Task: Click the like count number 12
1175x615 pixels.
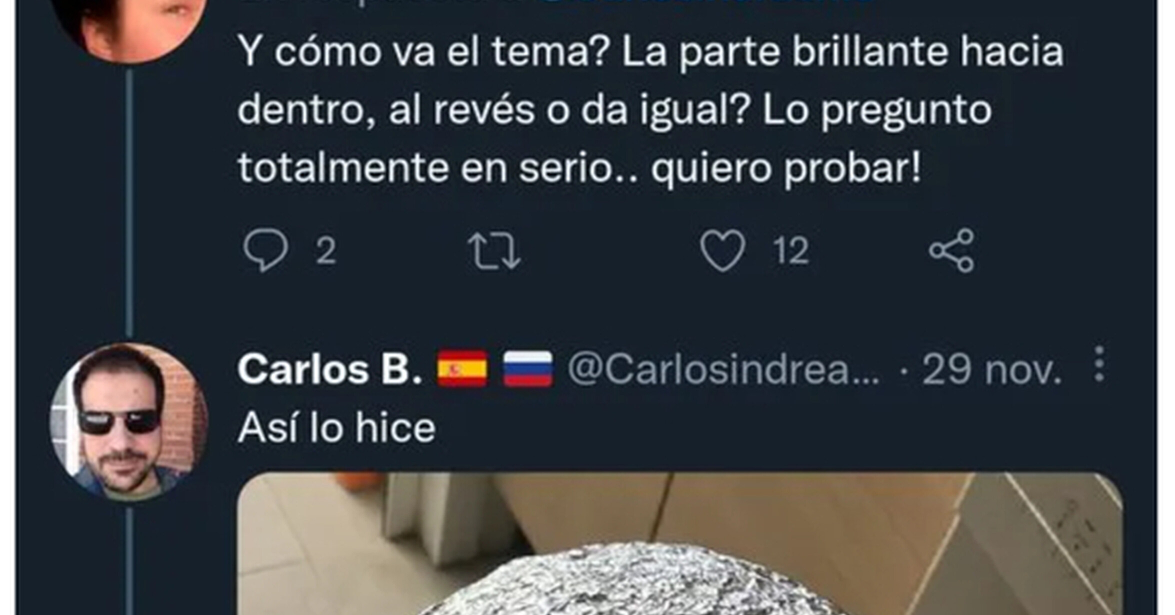Action: [790, 251]
